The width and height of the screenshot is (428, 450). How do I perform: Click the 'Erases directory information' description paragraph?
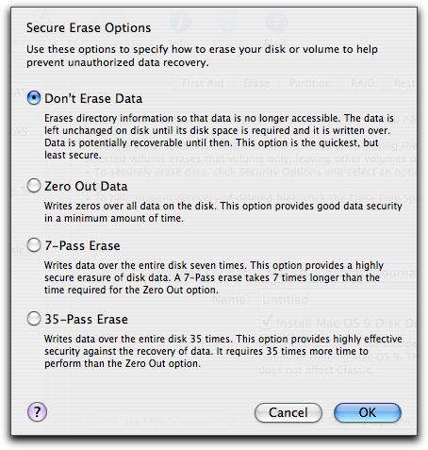219,137
